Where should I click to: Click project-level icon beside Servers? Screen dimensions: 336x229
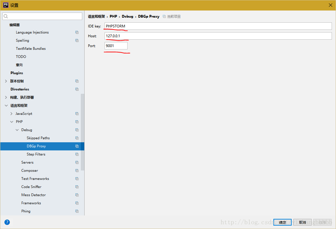click(x=77, y=163)
